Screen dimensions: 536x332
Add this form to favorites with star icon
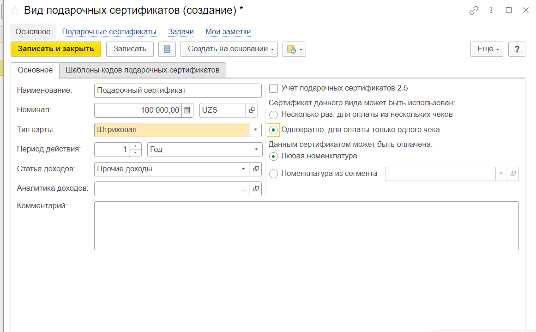tap(15, 11)
